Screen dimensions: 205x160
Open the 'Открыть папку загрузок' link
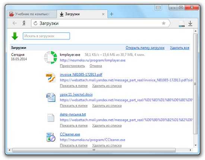pyautogui.click(x=145, y=48)
